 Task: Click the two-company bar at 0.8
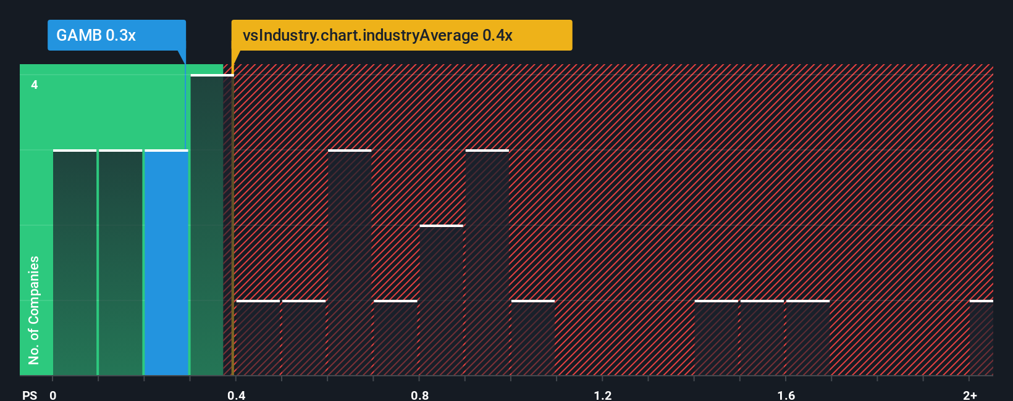(x=441, y=300)
